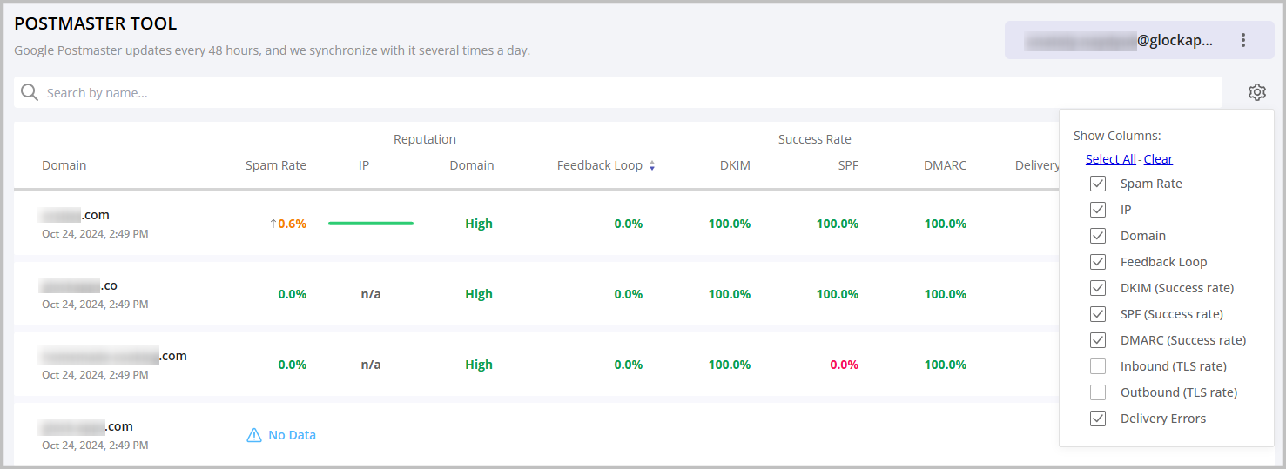Click the green IP reputation bar

[371, 224]
